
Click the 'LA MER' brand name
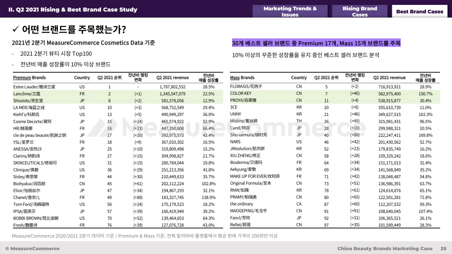pos(29,108)
